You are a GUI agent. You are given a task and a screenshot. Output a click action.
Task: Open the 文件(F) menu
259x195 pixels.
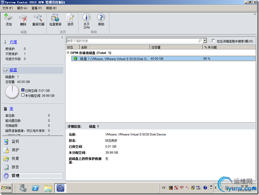pyautogui.click(x=7, y=8)
